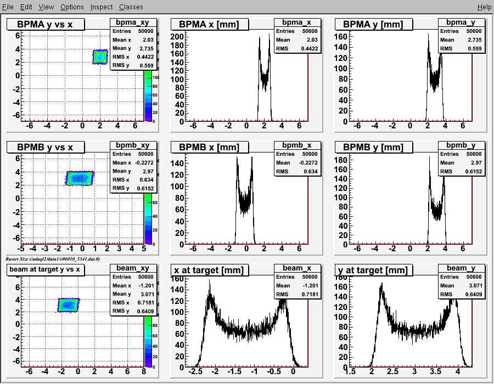The height and width of the screenshot is (384, 494).
Task: Click the bpmb_x statistics box header
Action: [297, 145]
